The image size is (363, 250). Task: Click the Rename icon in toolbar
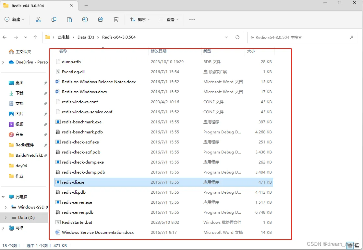tap(85, 20)
